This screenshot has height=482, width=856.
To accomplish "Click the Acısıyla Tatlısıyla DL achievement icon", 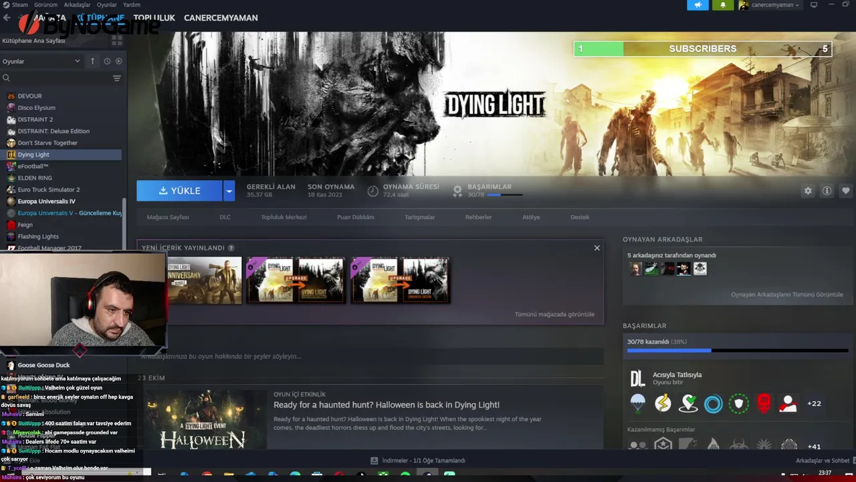I will pyautogui.click(x=637, y=378).
